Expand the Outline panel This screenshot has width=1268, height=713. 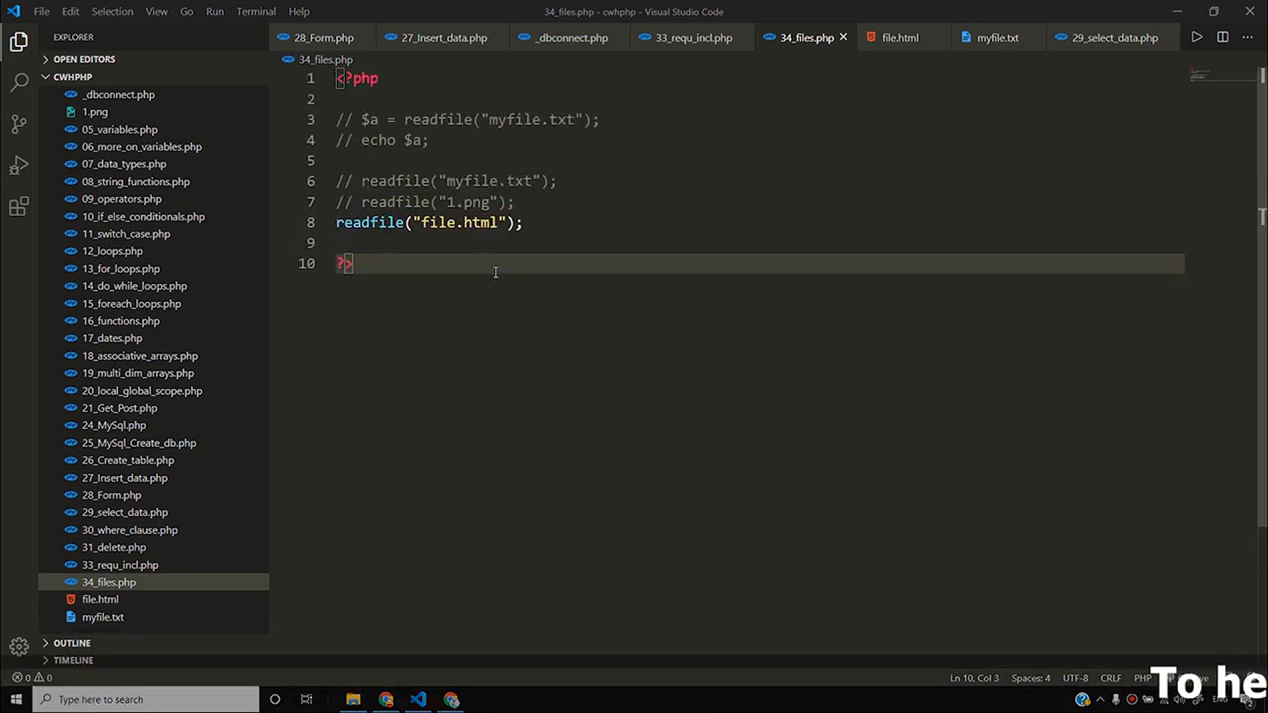(72, 642)
